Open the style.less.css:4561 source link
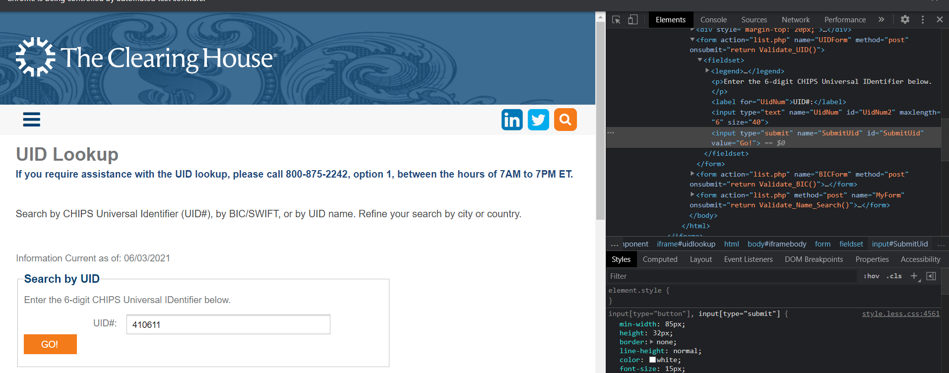Screen dimensions: 949x373 click(900, 313)
